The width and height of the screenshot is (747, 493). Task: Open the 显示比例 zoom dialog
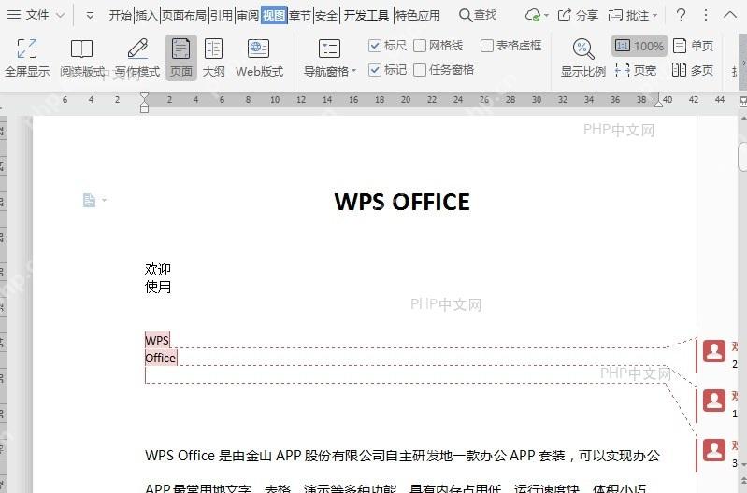tap(583, 58)
